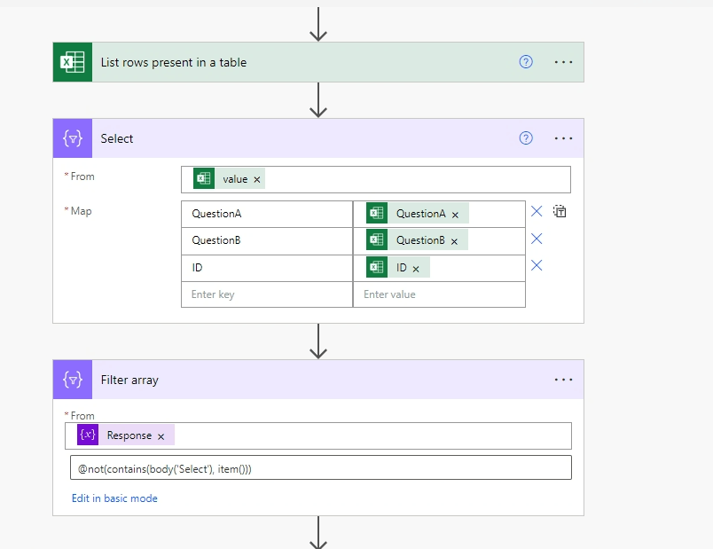The width and height of the screenshot is (713, 549).
Task: Click the QuestionA key field
Action: [x=267, y=214]
